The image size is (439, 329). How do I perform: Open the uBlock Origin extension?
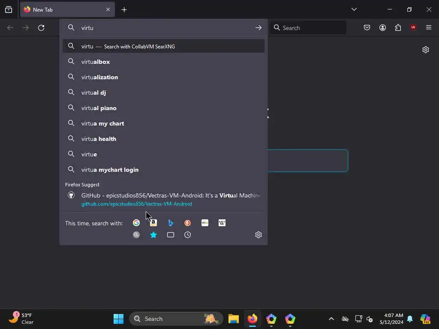point(413,27)
